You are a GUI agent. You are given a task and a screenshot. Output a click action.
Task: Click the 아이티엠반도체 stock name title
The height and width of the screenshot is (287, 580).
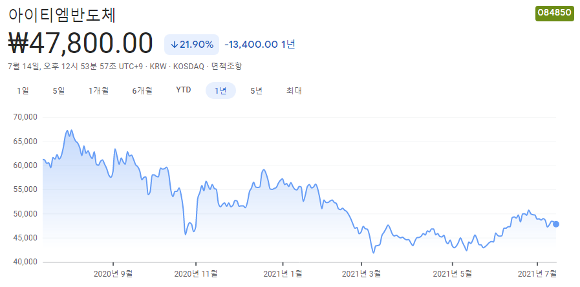pos(63,15)
